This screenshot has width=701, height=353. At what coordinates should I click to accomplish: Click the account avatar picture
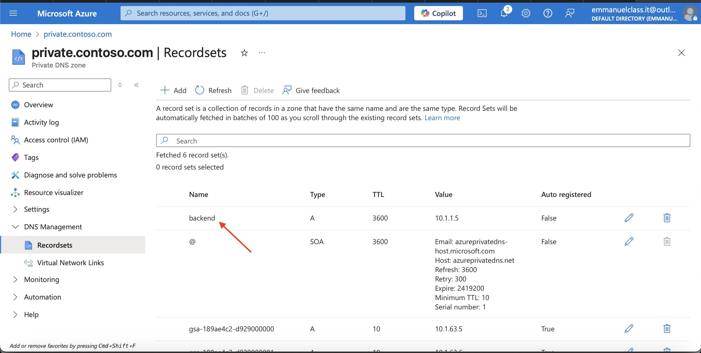[x=690, y=13]
